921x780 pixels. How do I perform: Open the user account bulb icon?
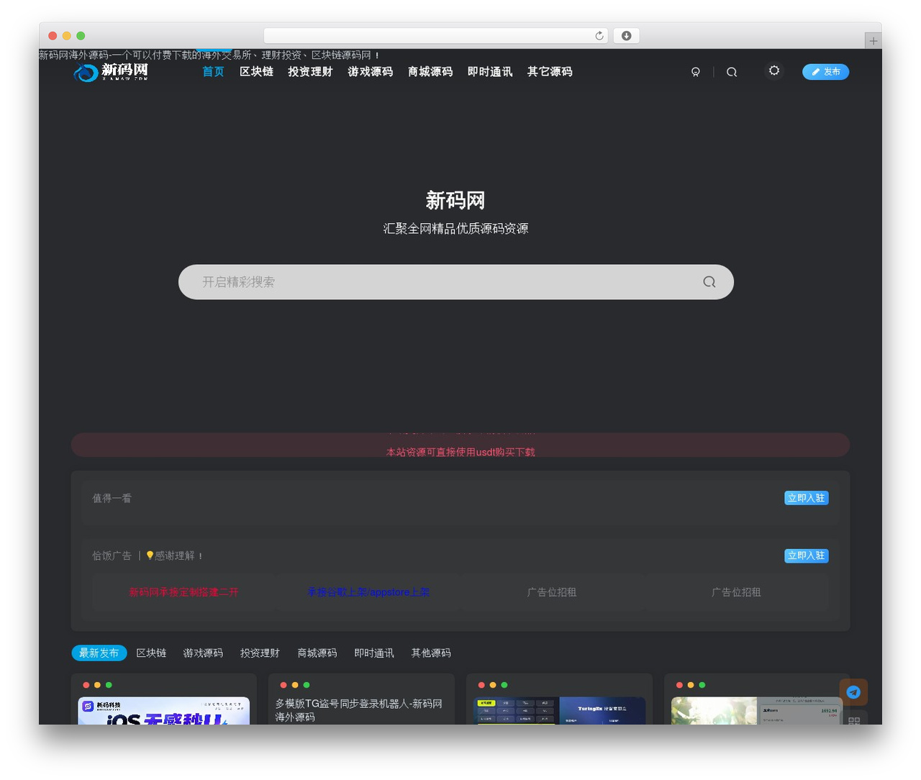click(x=695, y=72)
